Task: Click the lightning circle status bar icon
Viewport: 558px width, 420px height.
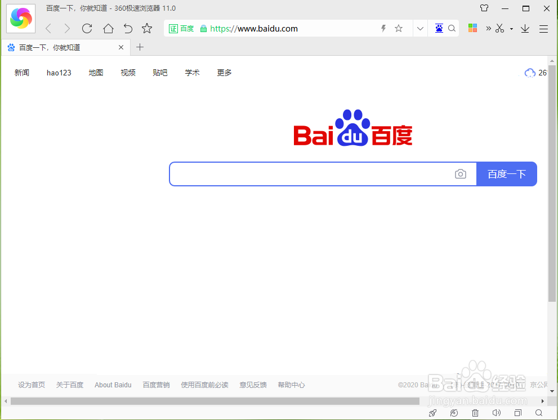Action: point(454,413)
